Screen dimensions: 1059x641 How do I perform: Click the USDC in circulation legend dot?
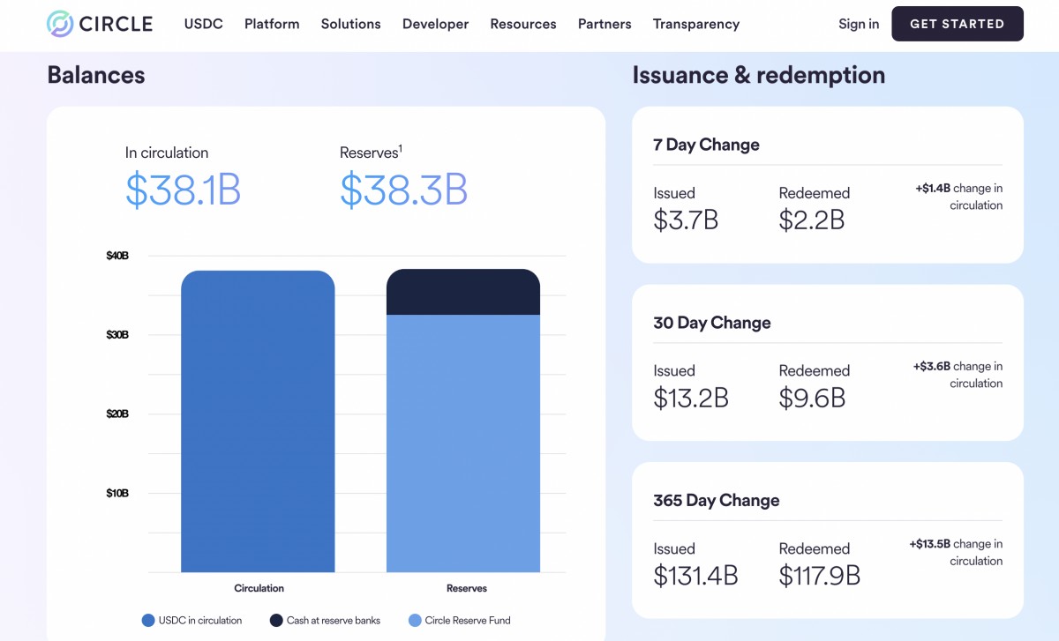[148, 621]
